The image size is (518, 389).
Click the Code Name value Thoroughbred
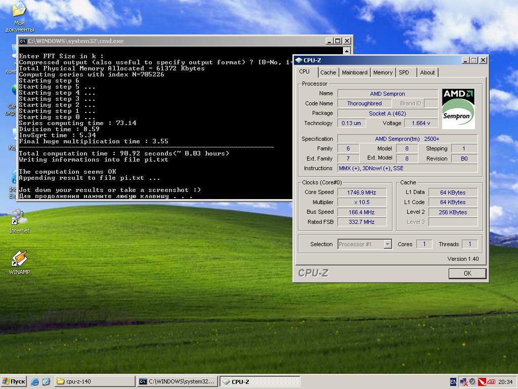point(364,103)
